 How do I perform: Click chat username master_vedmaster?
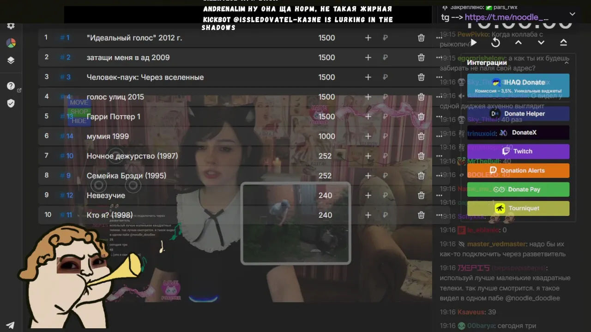(496, 244)
